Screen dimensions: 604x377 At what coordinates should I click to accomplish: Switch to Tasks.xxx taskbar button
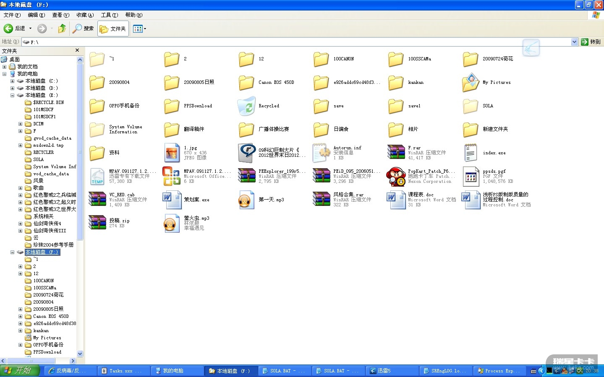(x=124, y=371)
